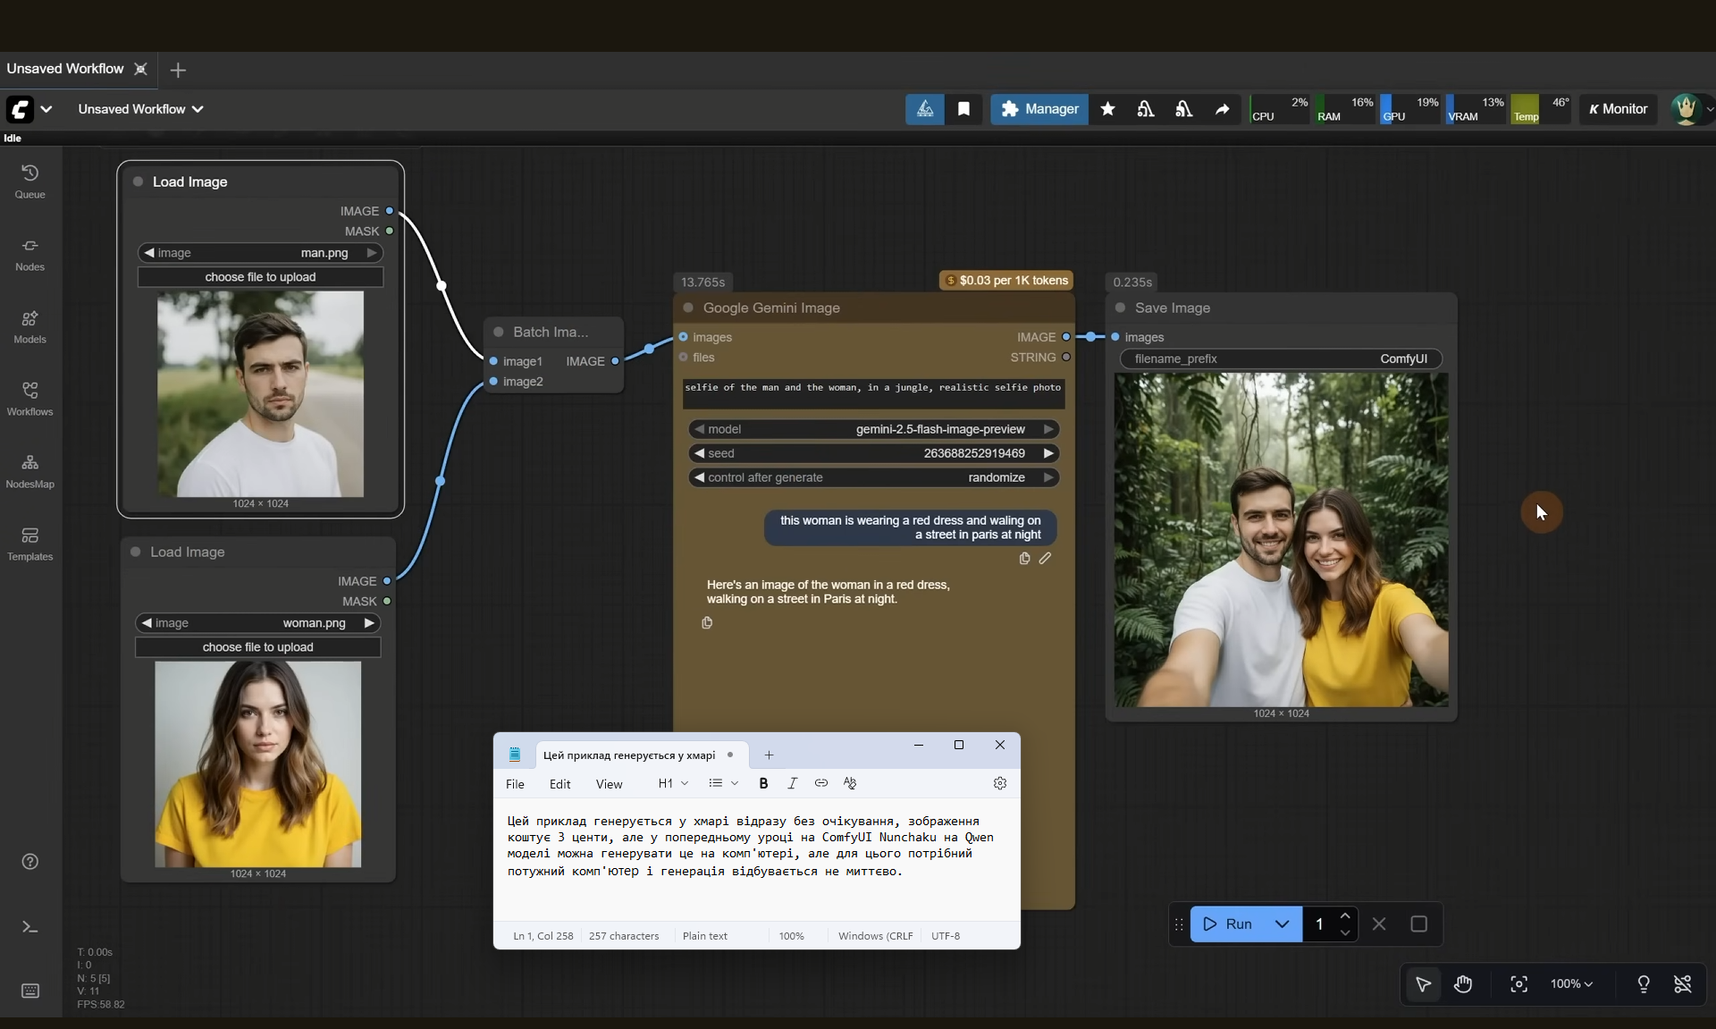This screenshot has height=1029, width=1716.
Task: Click the bookmark icon in top toolbar
Action: click(963, 109)
